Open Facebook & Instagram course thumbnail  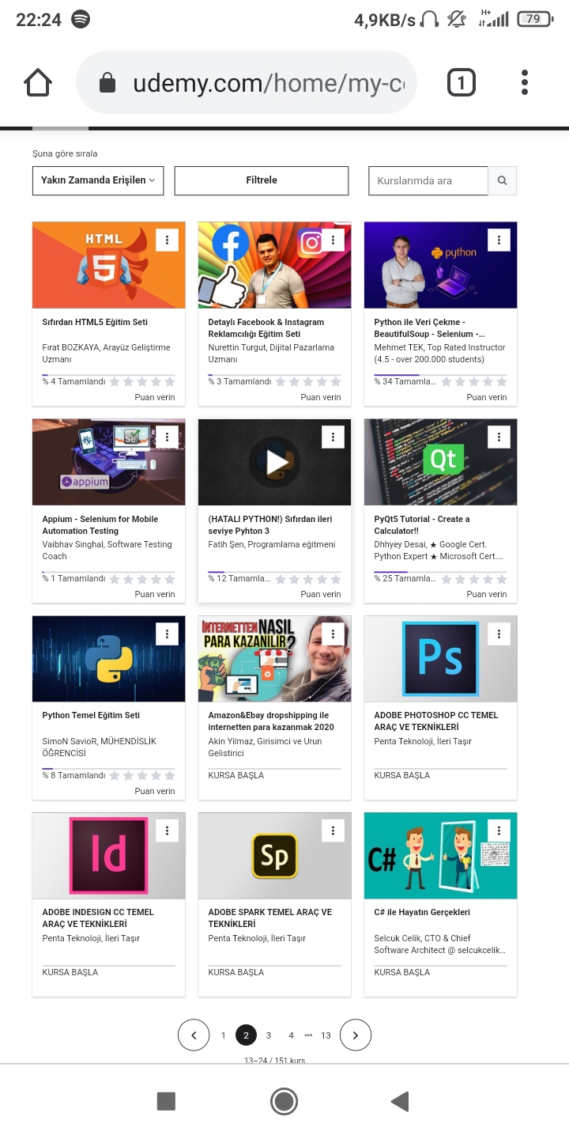click(x=275, y=265)
